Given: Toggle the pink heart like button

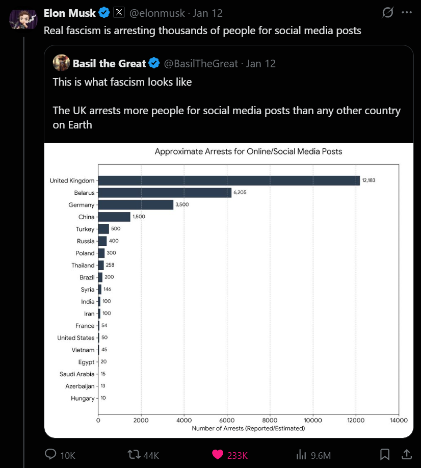Looking at the screenshot, I should [x=218, y=454].
